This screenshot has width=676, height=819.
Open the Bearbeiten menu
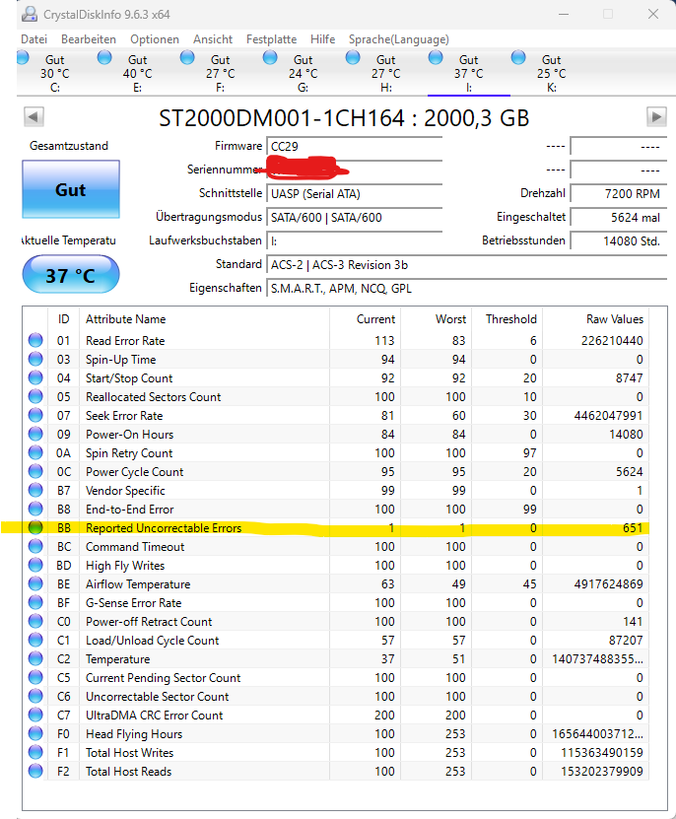[x=89, y=39]
